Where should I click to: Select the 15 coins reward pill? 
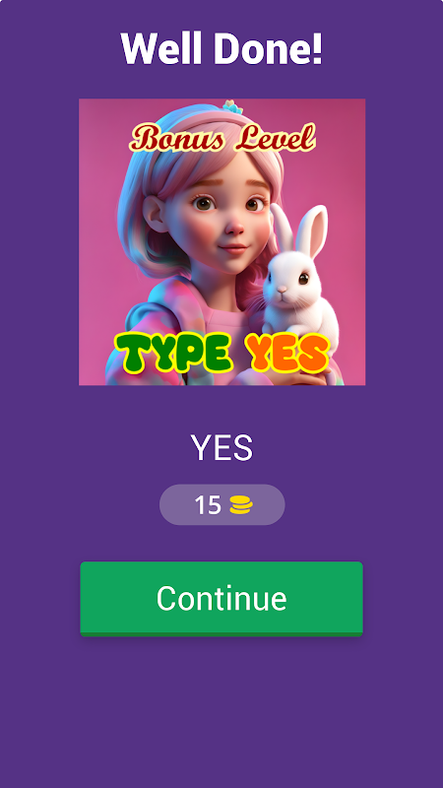coord(222,504)
